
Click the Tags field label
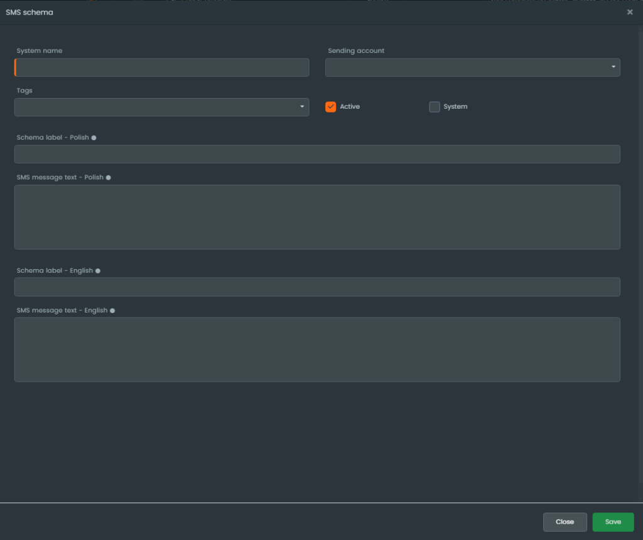pos(24,91)
